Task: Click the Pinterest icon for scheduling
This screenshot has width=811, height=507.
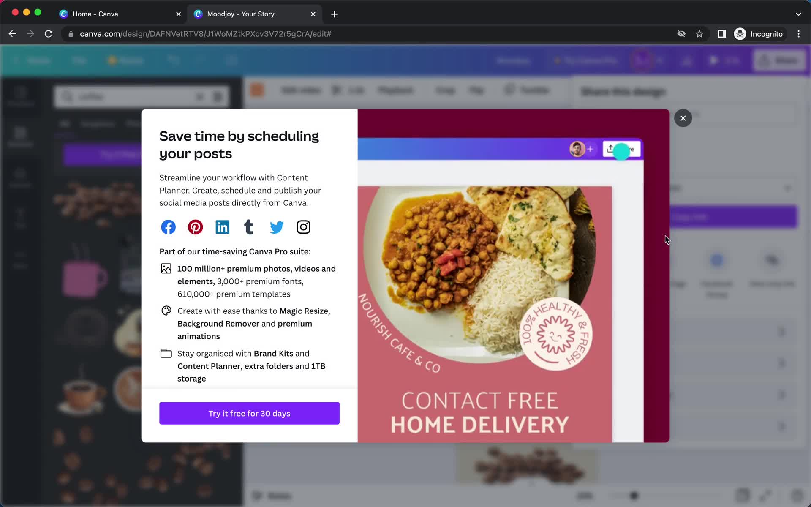Action: pos(194,227)
